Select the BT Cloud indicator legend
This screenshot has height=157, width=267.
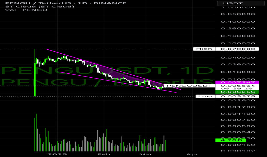[40, 7]
